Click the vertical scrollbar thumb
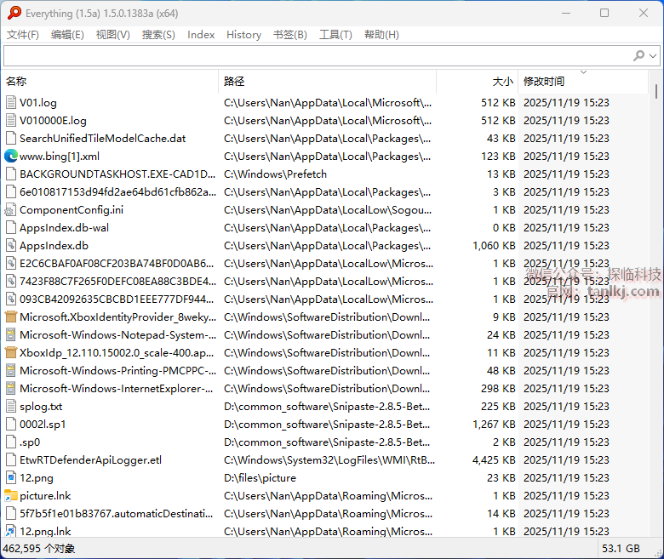664x559 pixels. point(656,91)
